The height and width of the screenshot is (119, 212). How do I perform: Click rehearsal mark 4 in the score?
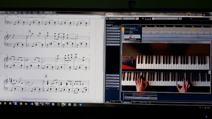[46, 76]
